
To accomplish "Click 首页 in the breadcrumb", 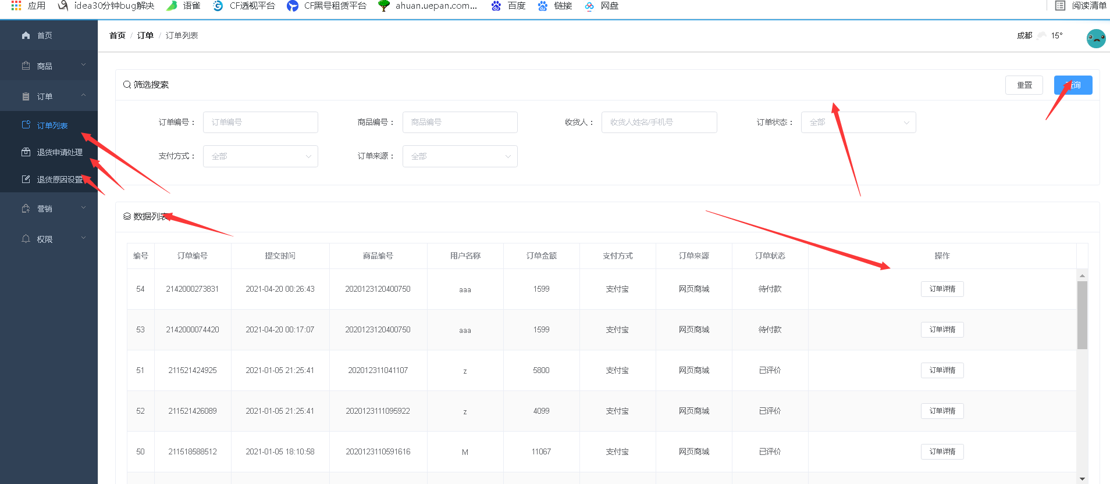I will tap(117, 35).
